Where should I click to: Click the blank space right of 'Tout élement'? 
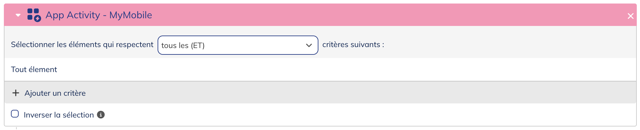click(322, 69)
